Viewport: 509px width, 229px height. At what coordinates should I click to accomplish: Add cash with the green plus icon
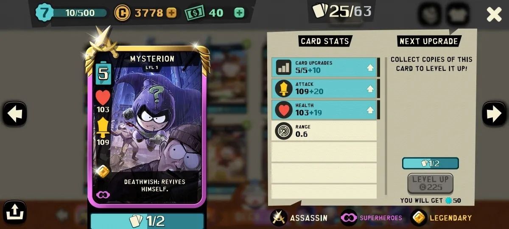click(239, 13)
